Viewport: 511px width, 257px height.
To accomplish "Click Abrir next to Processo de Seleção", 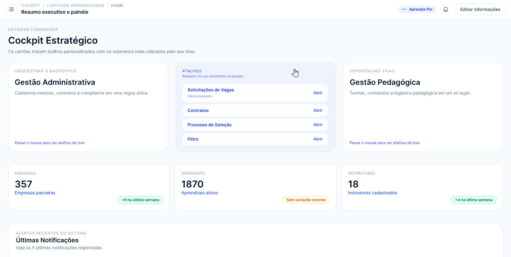I will [318, 125].
